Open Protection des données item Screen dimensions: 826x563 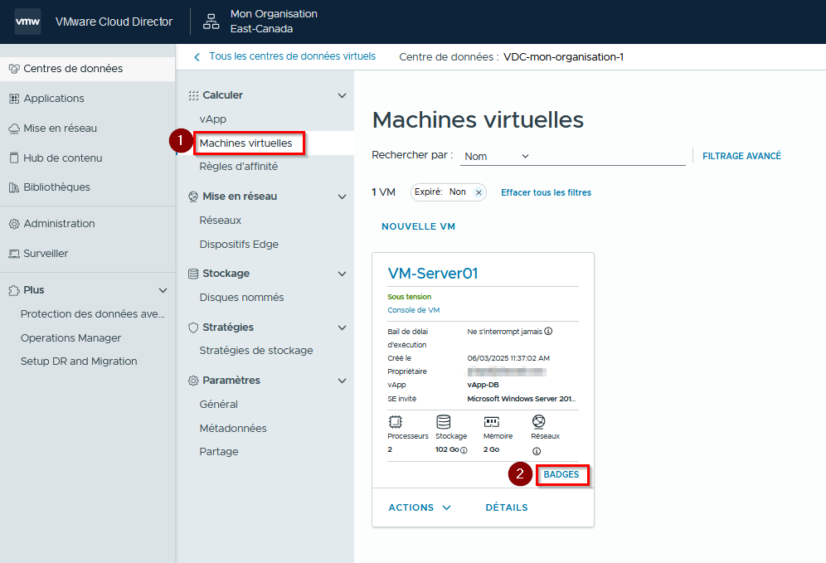point(93,314)
